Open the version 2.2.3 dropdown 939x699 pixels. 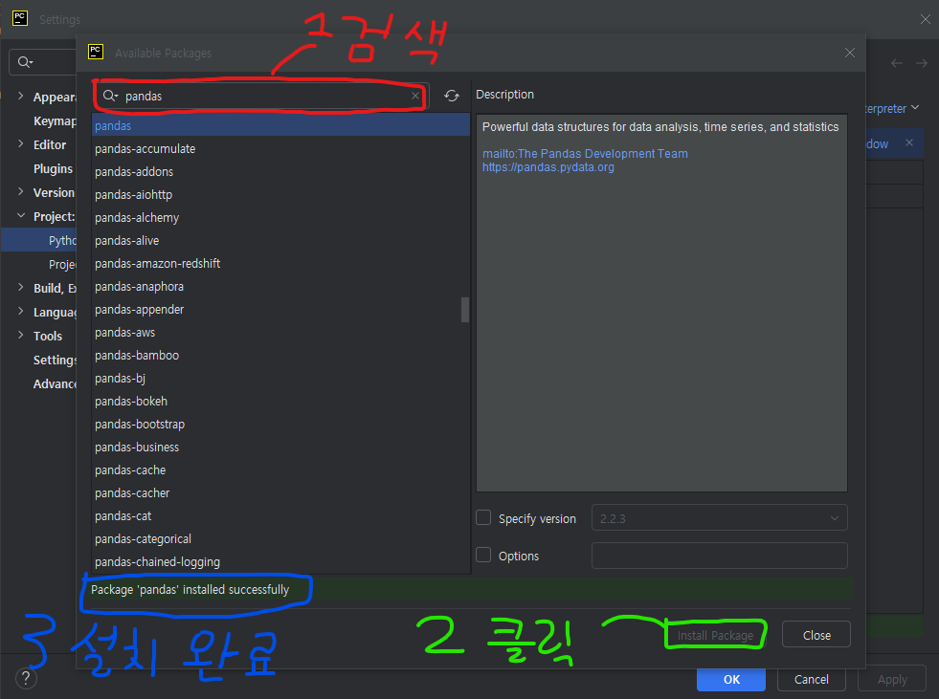click(719, 517)
